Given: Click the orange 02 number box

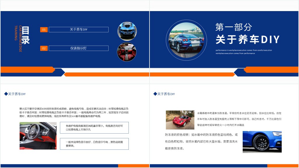Looking at the screenshot, I should tap(44, 48).
